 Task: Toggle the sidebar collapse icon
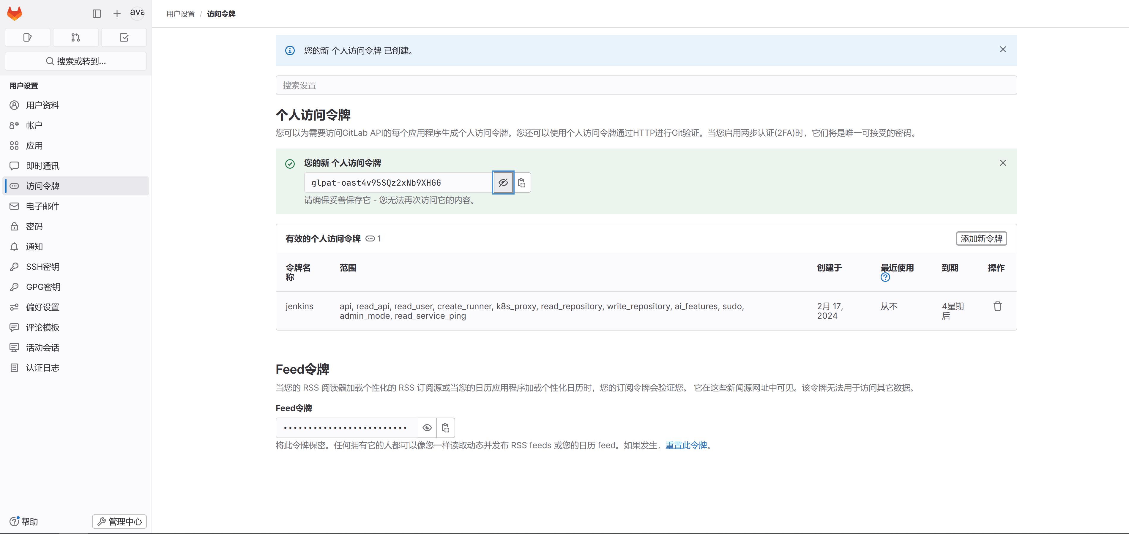point(97,14)
